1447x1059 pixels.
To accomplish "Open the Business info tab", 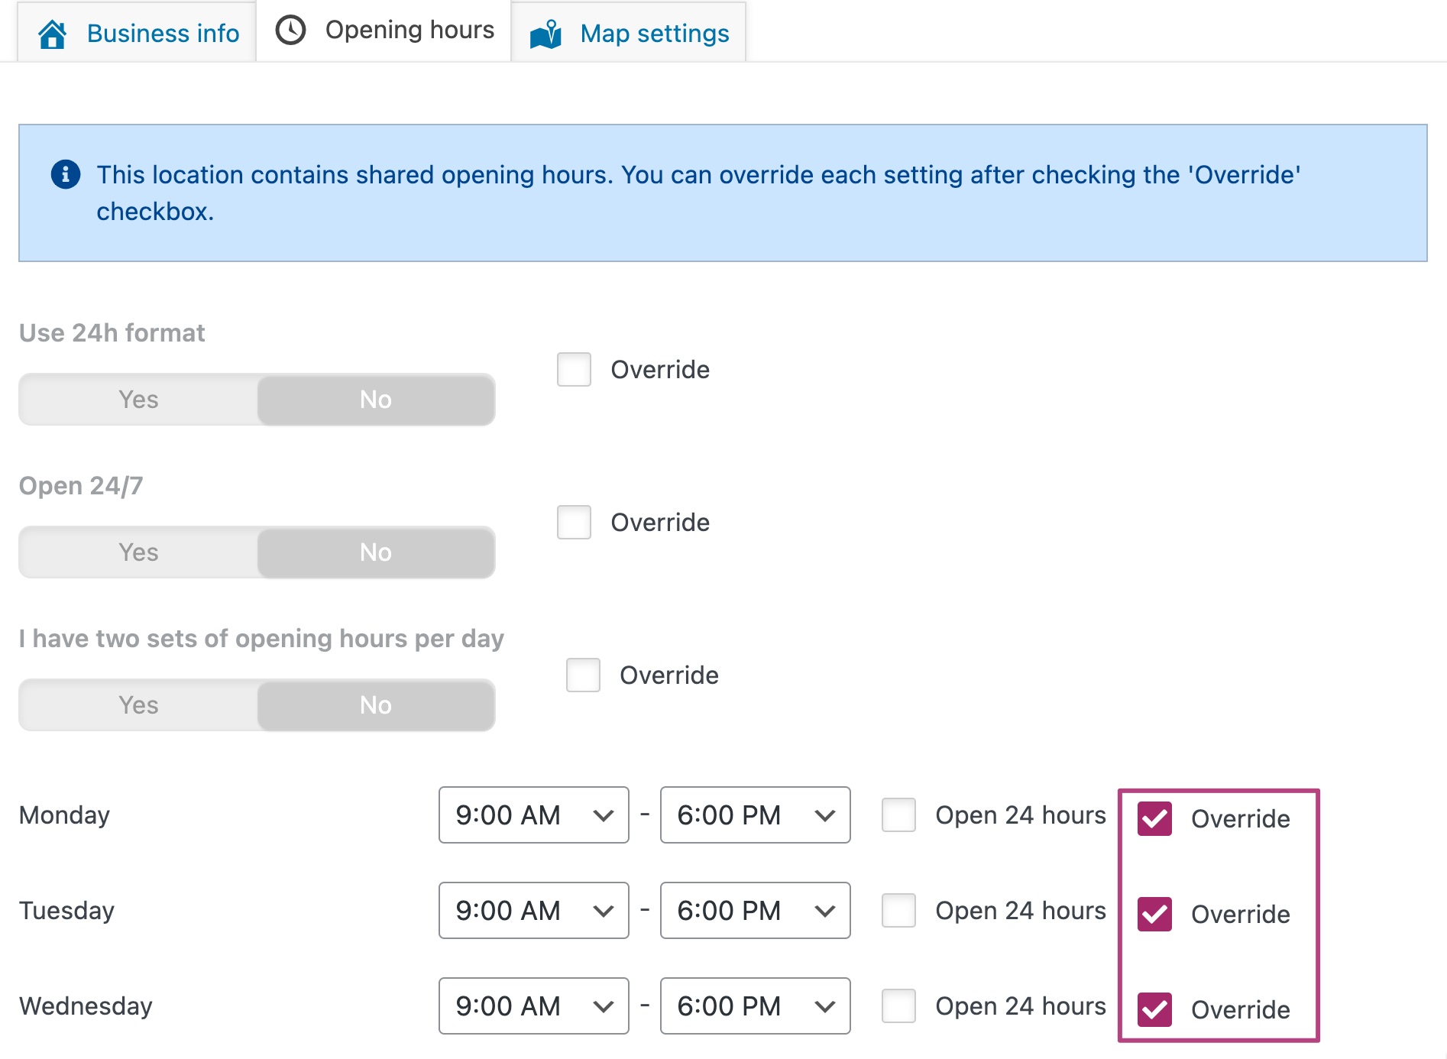I will (163, 34).
